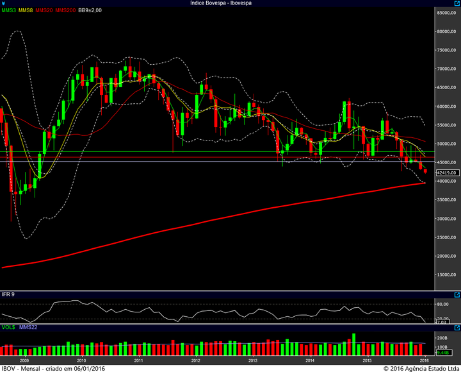The width and height of the screenshot is (461, 372).
Task: Select the MMS22 volume average label
Action: 27,328
